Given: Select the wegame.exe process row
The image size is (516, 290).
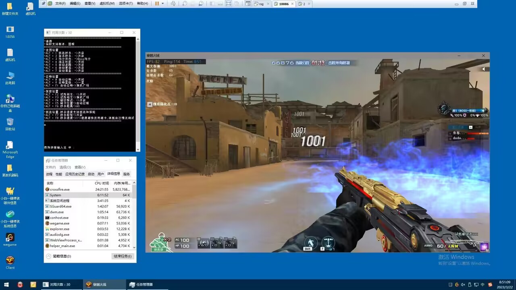Looking at the screenshot, I should click(x=88, y=223).
